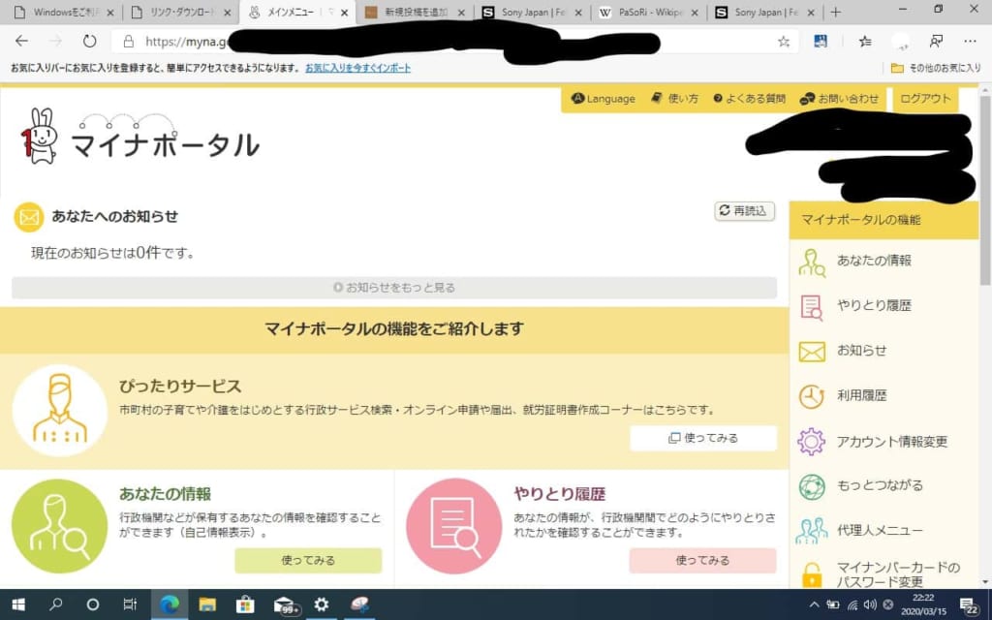Click 使ってみる for ぴったりサービス
This screenshot has height=620, width=992.
(x=703, y=438)
